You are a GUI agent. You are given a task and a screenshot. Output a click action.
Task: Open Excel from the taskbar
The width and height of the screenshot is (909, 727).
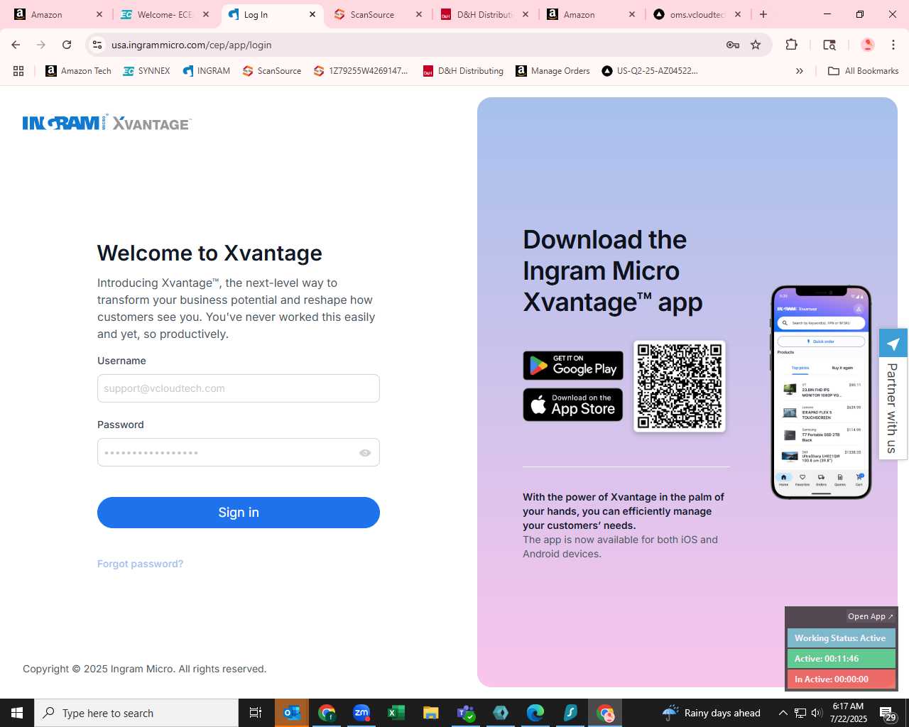coord(396,713)
